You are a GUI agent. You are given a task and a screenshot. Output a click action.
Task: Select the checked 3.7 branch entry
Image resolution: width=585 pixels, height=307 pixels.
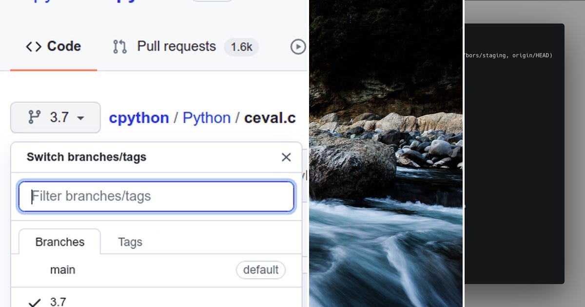tap(58, 301)
